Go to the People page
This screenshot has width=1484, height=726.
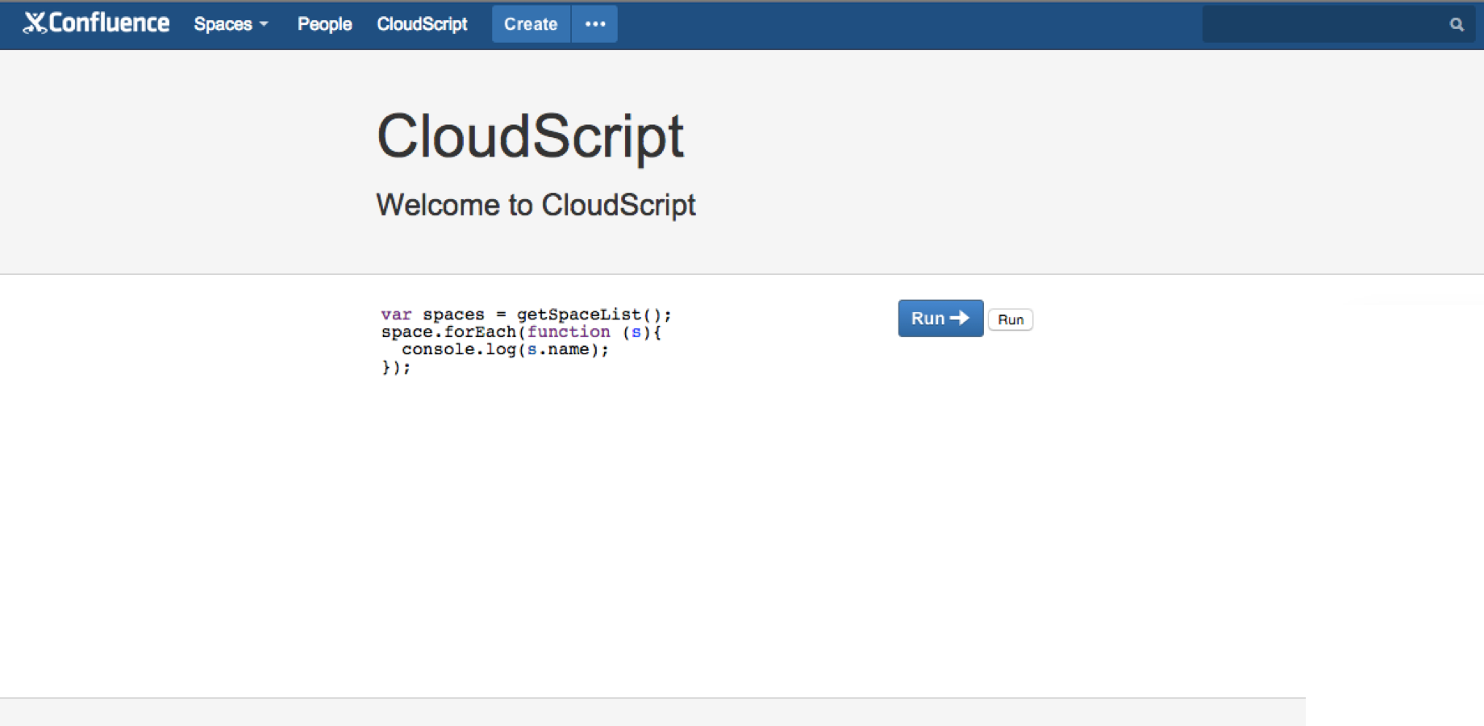[x=324, y=24]
